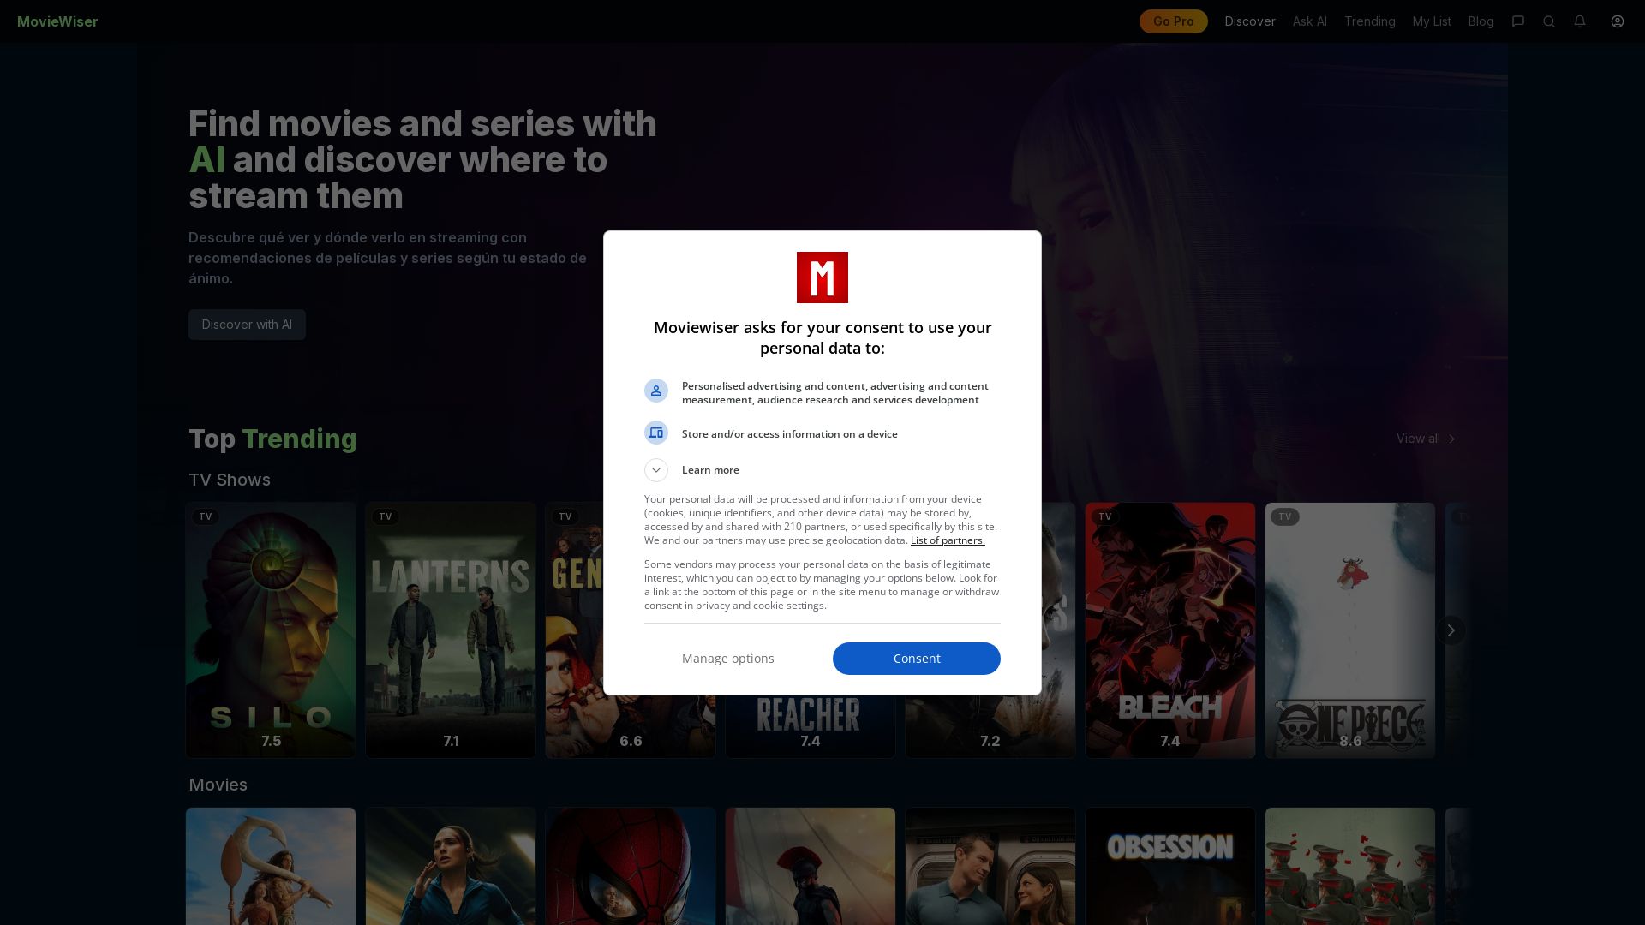This screenshot has height=925, width=1645.
Task: Click the TV badge on Silo poster
Action: point(206,516)
